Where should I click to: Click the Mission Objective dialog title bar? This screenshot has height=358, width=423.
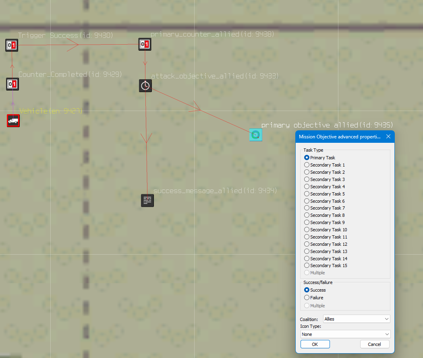339,137
